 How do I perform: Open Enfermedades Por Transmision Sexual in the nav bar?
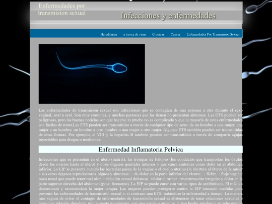pyautogui.click(x=213, y=34)
